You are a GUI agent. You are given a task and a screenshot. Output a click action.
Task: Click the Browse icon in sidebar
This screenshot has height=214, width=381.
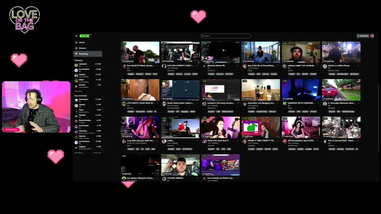[x=76, y=48]
